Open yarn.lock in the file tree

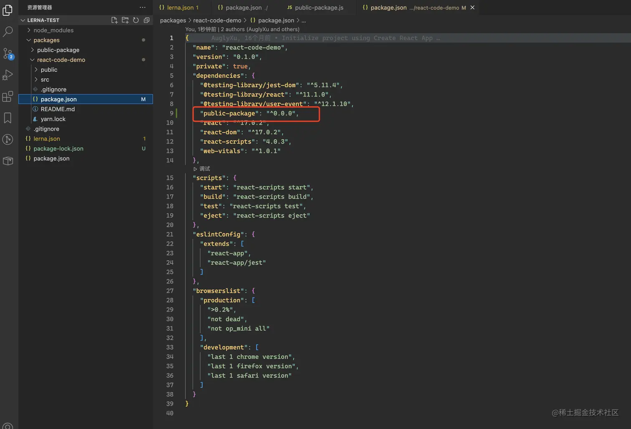53,119
